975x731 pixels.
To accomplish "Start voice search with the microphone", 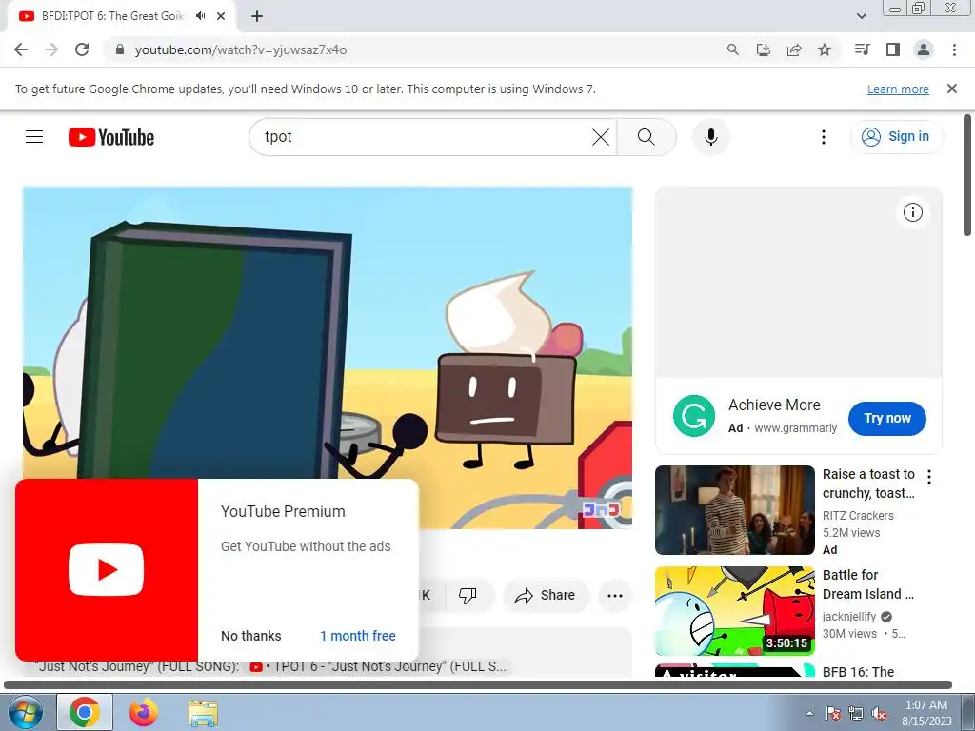I will coord(710,137).
